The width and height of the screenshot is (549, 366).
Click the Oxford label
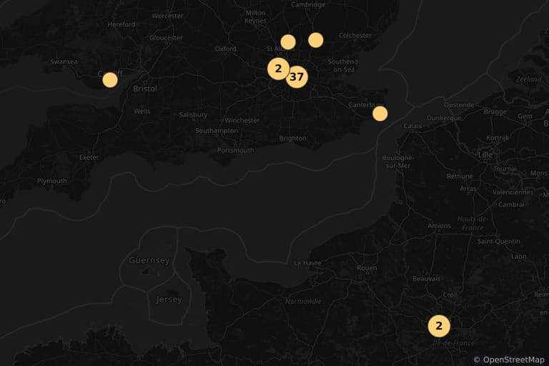tap(225, 49)
